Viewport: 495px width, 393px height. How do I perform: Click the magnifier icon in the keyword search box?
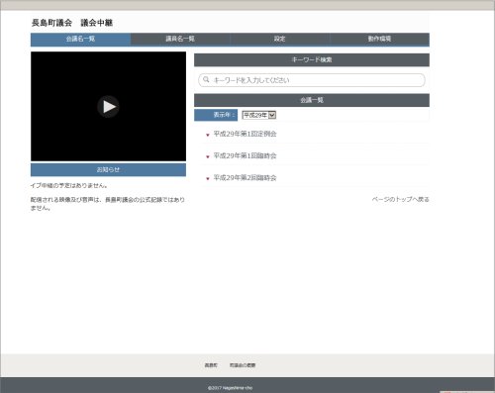[206, 79]
